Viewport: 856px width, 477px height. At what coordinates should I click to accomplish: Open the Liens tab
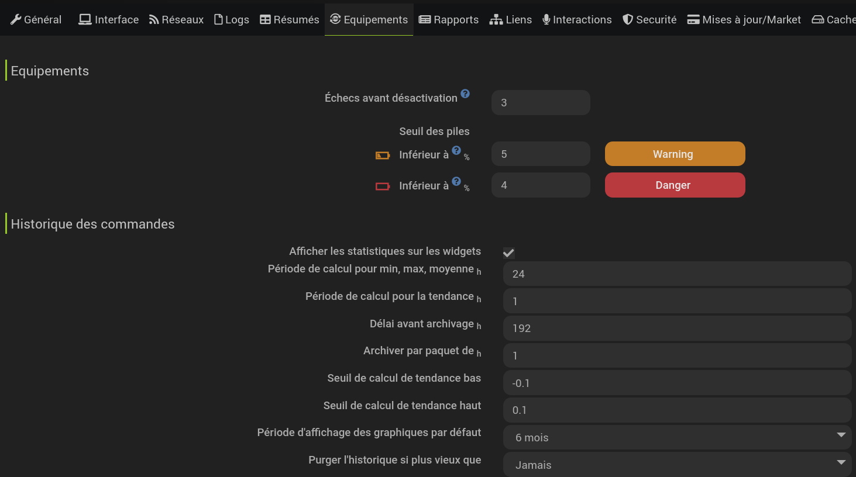(x=511, y=19)
